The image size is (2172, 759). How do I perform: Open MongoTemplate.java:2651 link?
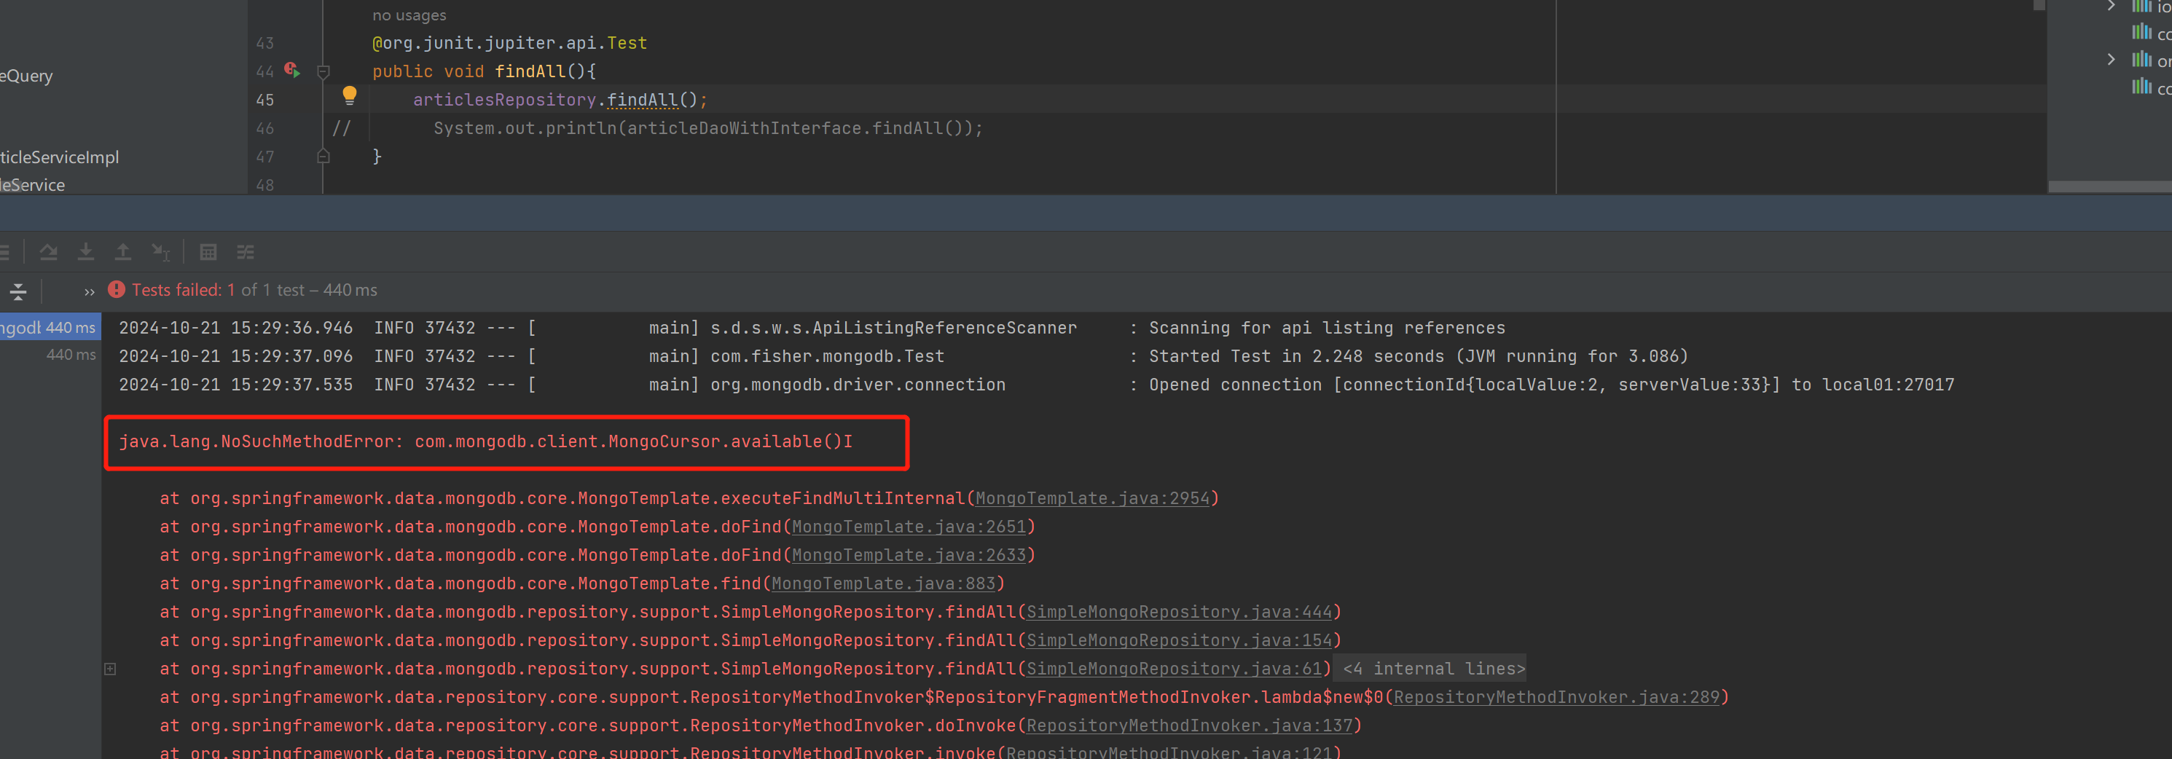(x=908, y=527)
